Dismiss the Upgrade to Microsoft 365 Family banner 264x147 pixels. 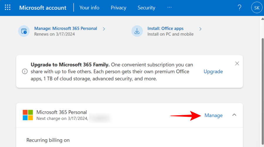[237, 64]
